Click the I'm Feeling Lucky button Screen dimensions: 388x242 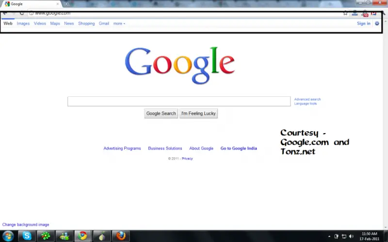(x=198, y=113)
